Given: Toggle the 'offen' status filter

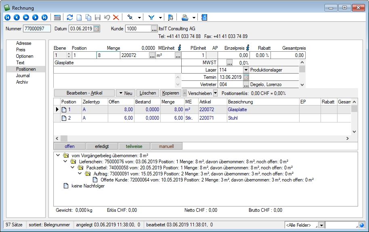Looking at the screenshot, I should 69,146.
